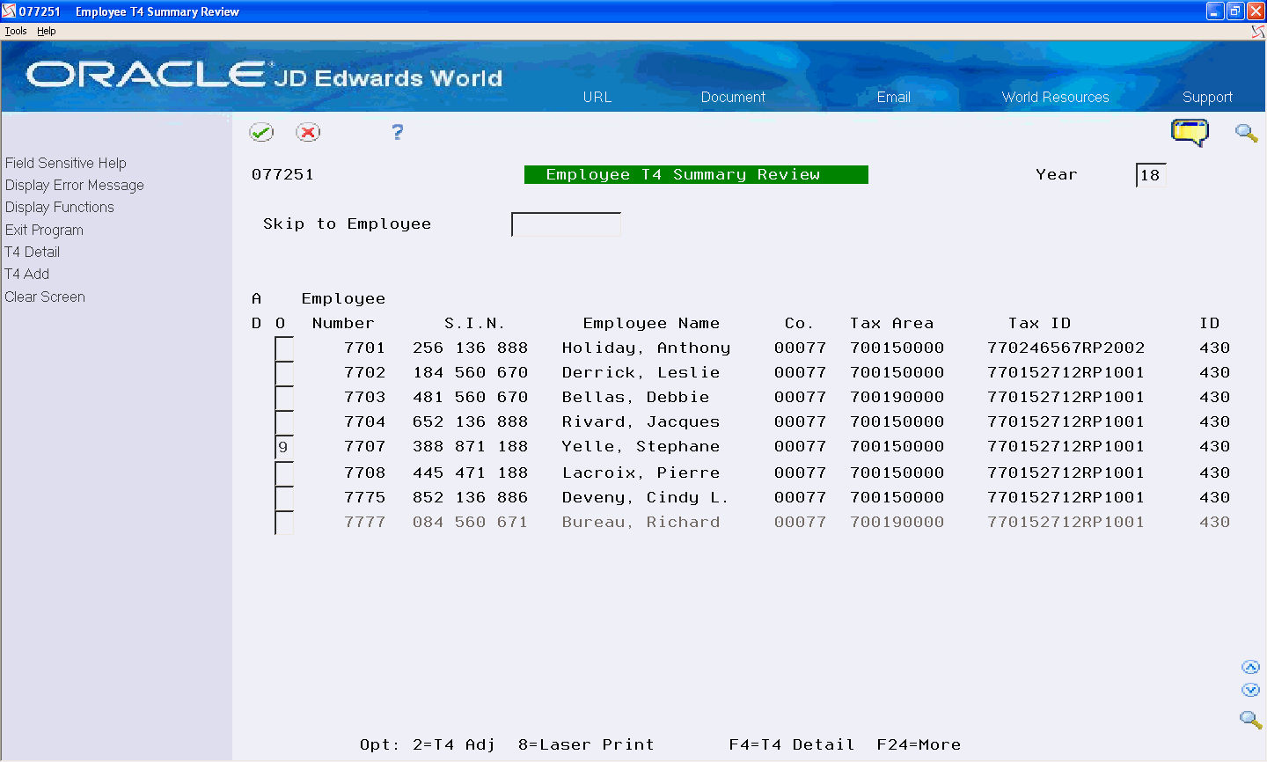Click the scroll up arrow icon

click(1250, 667)
